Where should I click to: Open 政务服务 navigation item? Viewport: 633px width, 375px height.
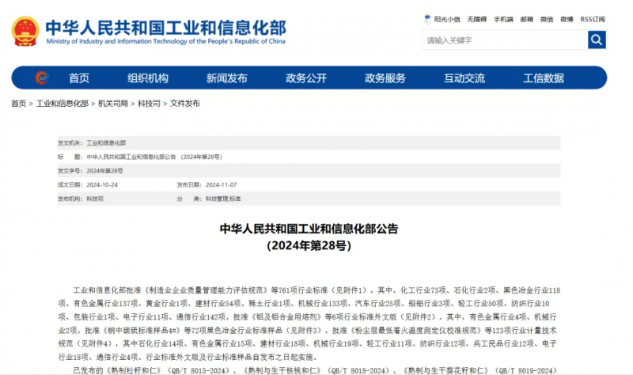[385, 78]
